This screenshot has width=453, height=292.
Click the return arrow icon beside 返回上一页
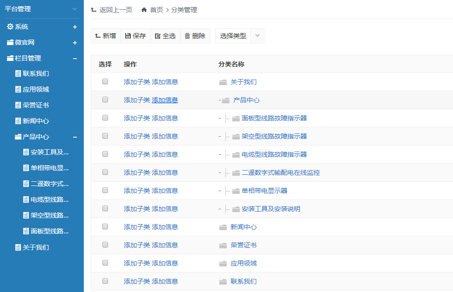coord(94,9)
